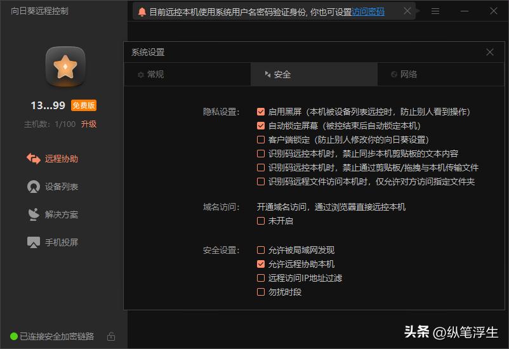
Task: Close the Sunflower main window
Action: click(493, 11)
